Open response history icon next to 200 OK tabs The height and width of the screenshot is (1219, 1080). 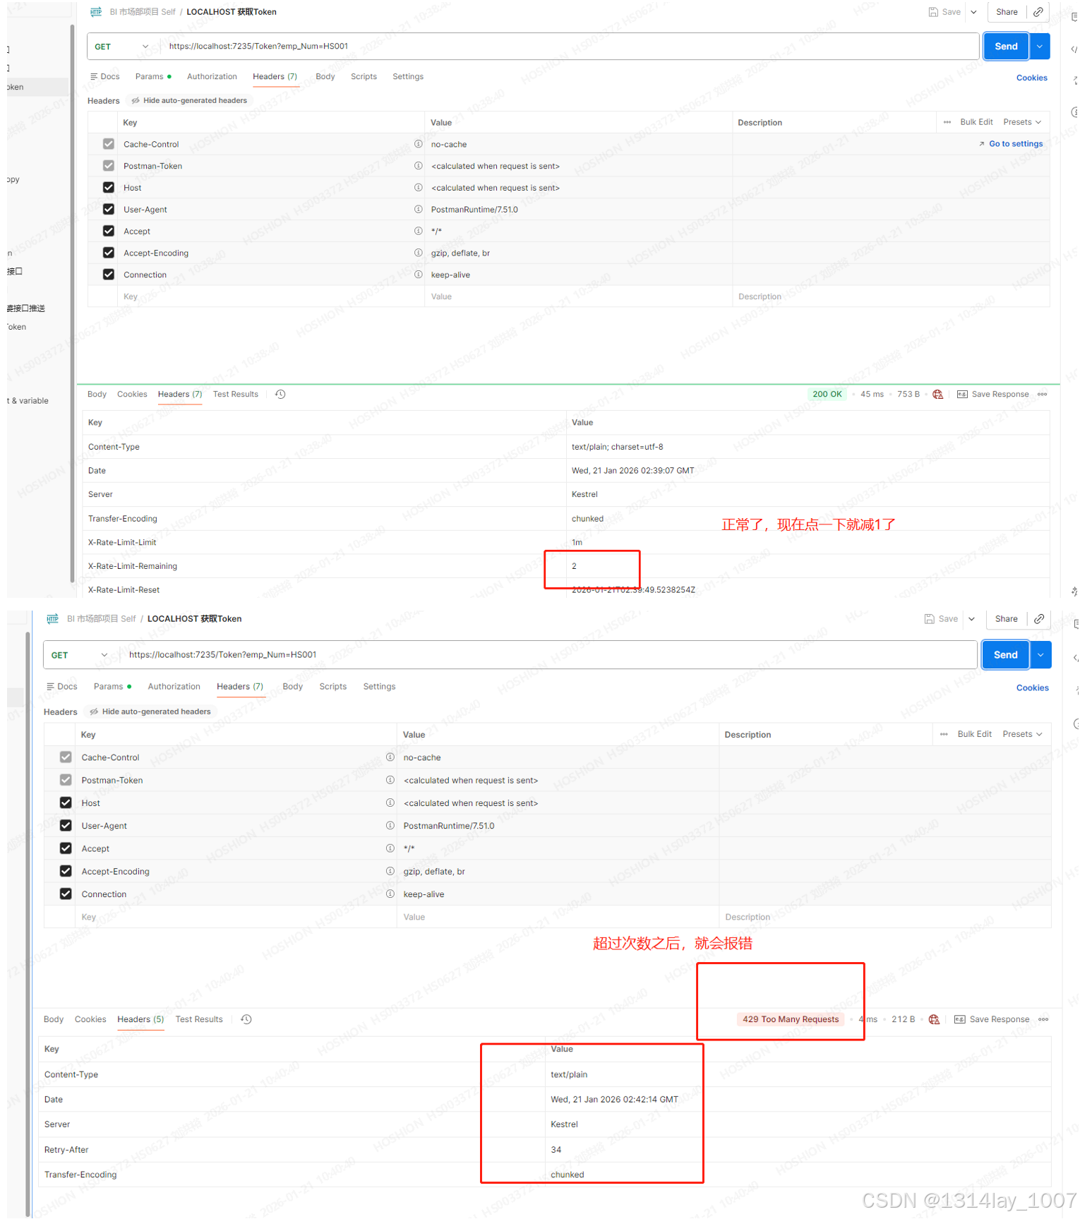[x=280, y=394]
